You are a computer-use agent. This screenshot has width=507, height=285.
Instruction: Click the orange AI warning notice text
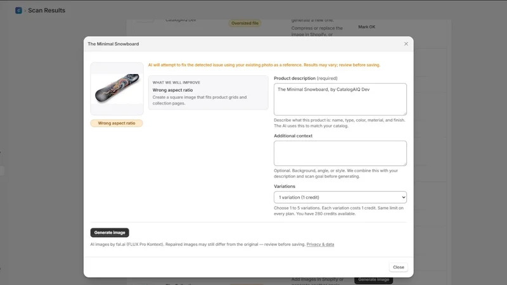(x=264, y=65)
